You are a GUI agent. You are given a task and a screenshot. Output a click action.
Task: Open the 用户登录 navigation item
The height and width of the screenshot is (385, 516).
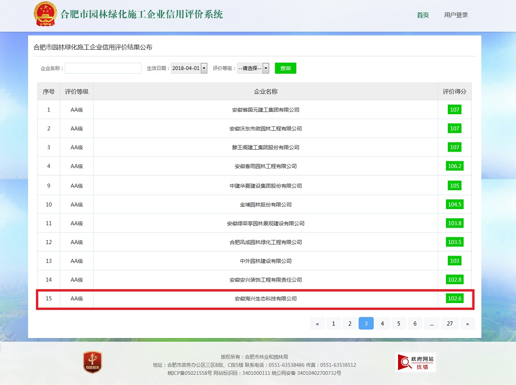[x=456, y=15]
